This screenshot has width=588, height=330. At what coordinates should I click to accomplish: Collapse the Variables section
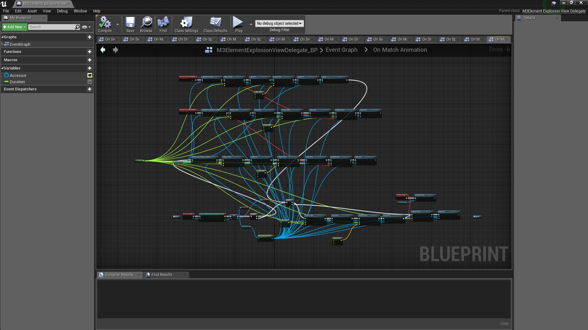coord(2,68)
